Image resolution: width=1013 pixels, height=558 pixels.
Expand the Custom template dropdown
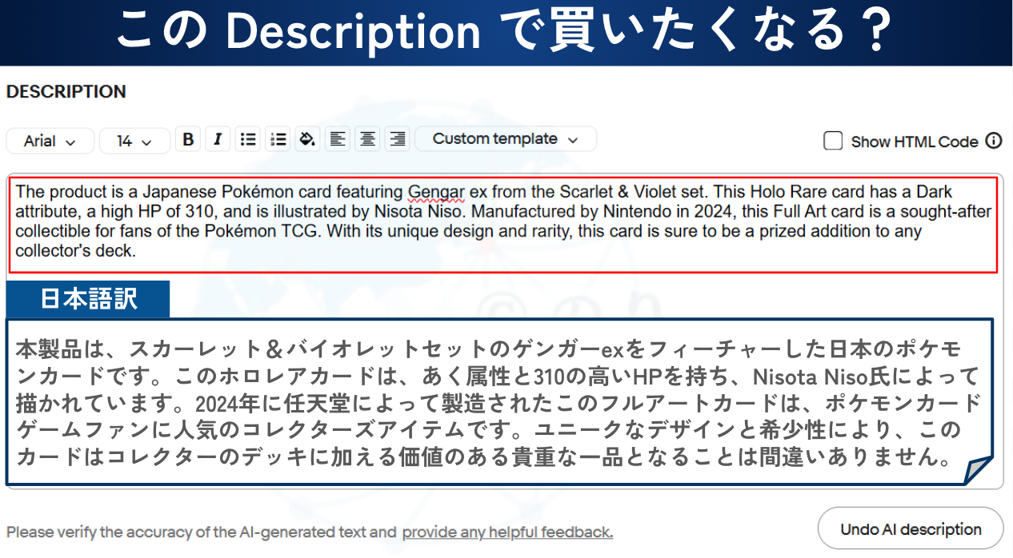506,139
